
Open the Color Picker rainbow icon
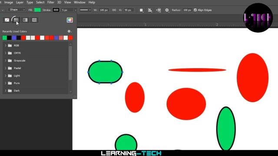coord(69,20)
